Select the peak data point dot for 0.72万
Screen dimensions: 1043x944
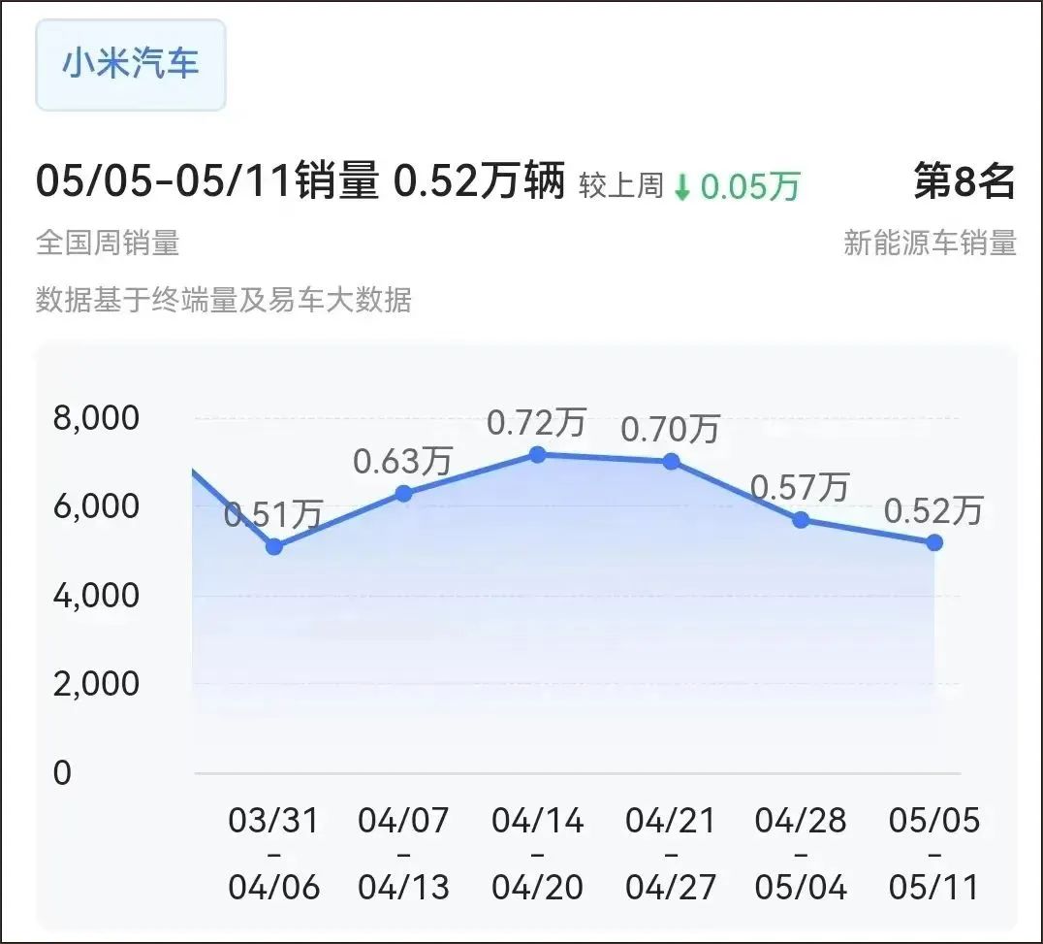(537, 455)
